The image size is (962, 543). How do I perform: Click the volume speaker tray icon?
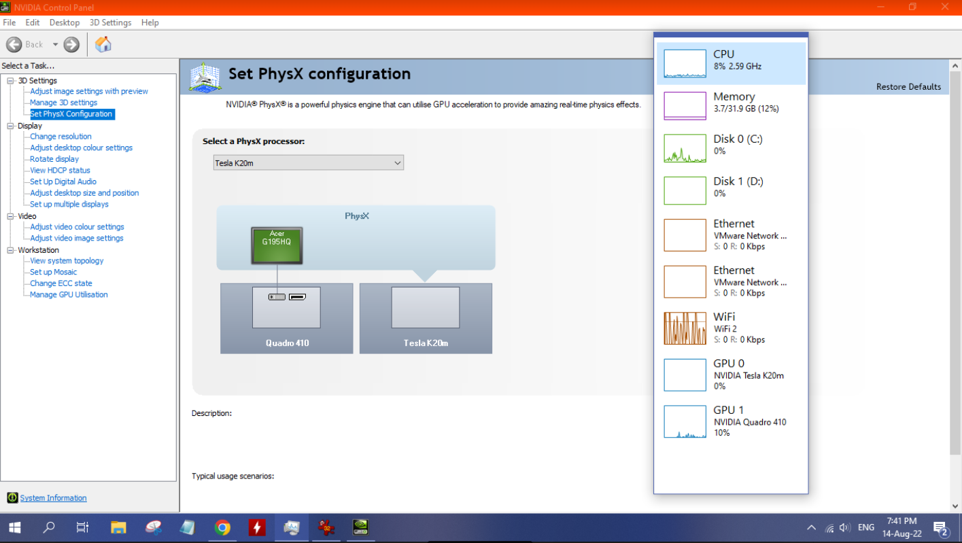845,527
